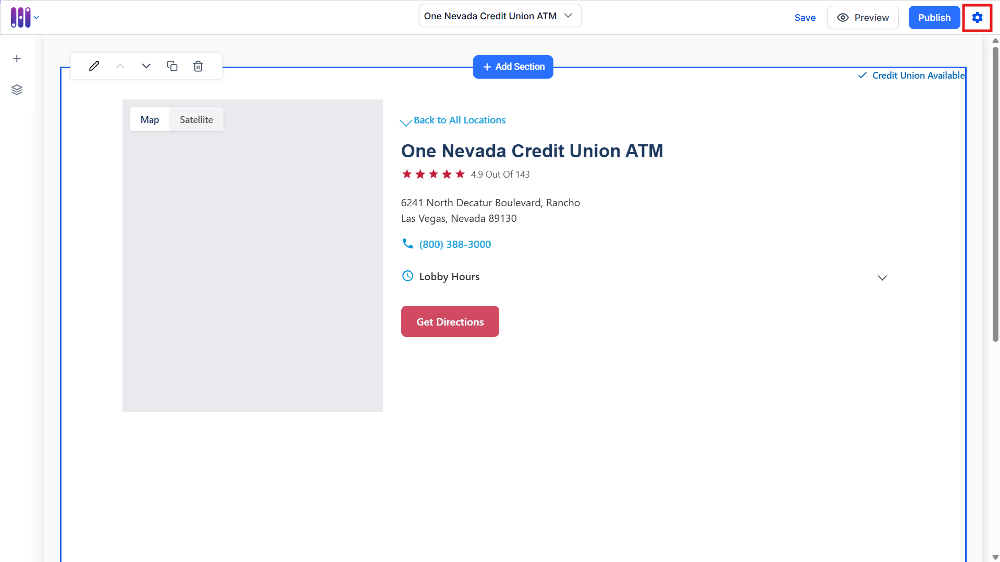This screenshot has width=1000, height=562.
Task: Click the Get Directions button
Action: point(450,321)
